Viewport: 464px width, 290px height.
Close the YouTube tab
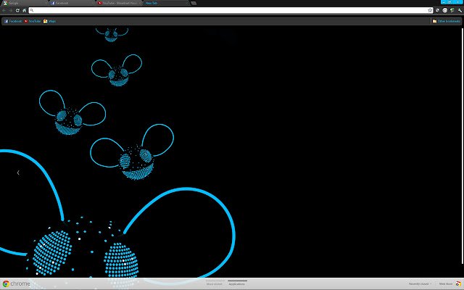[x=139, y=3]
